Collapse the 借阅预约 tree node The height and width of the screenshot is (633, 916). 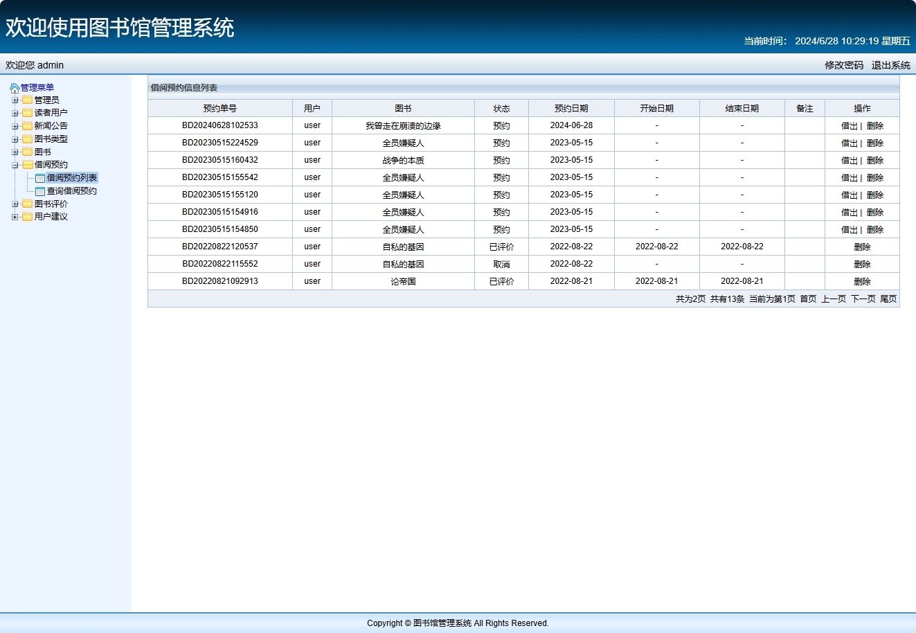pyautogui.click(x=15, y=165)
